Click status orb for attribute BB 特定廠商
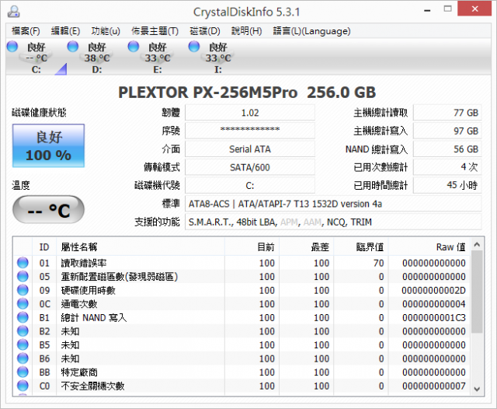The width and height of the screenshot is (497, 409). click(x=23, y=372)
